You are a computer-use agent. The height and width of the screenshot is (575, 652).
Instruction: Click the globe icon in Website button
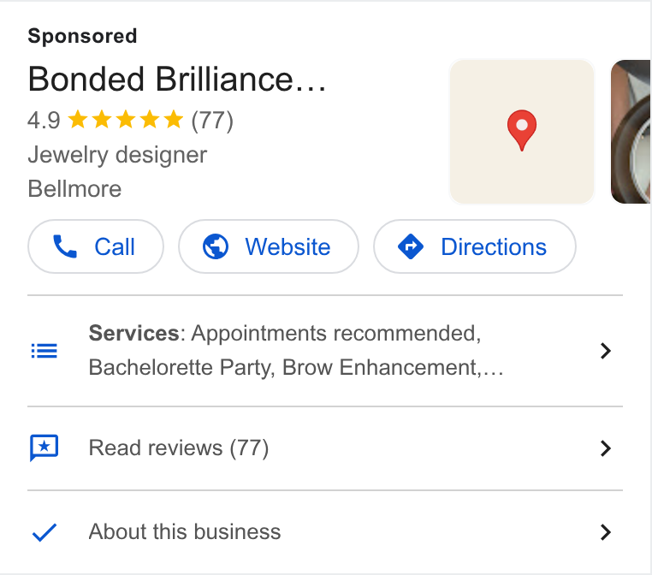click(216, 246)
